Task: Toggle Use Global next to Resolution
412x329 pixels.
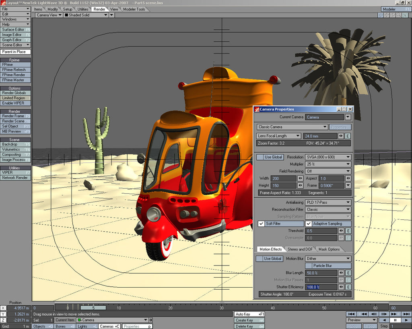Action: [x=269, y=157]
